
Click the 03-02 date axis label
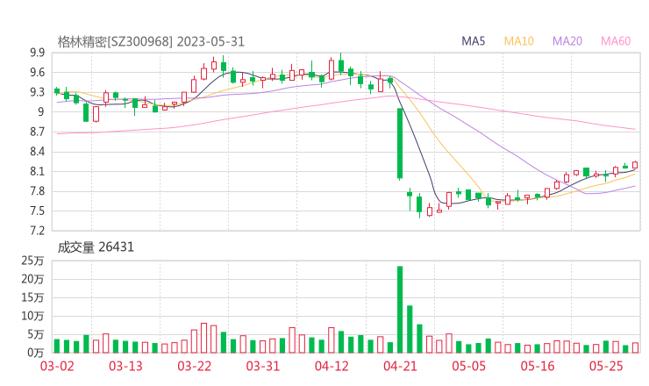[x=57, y=366]
